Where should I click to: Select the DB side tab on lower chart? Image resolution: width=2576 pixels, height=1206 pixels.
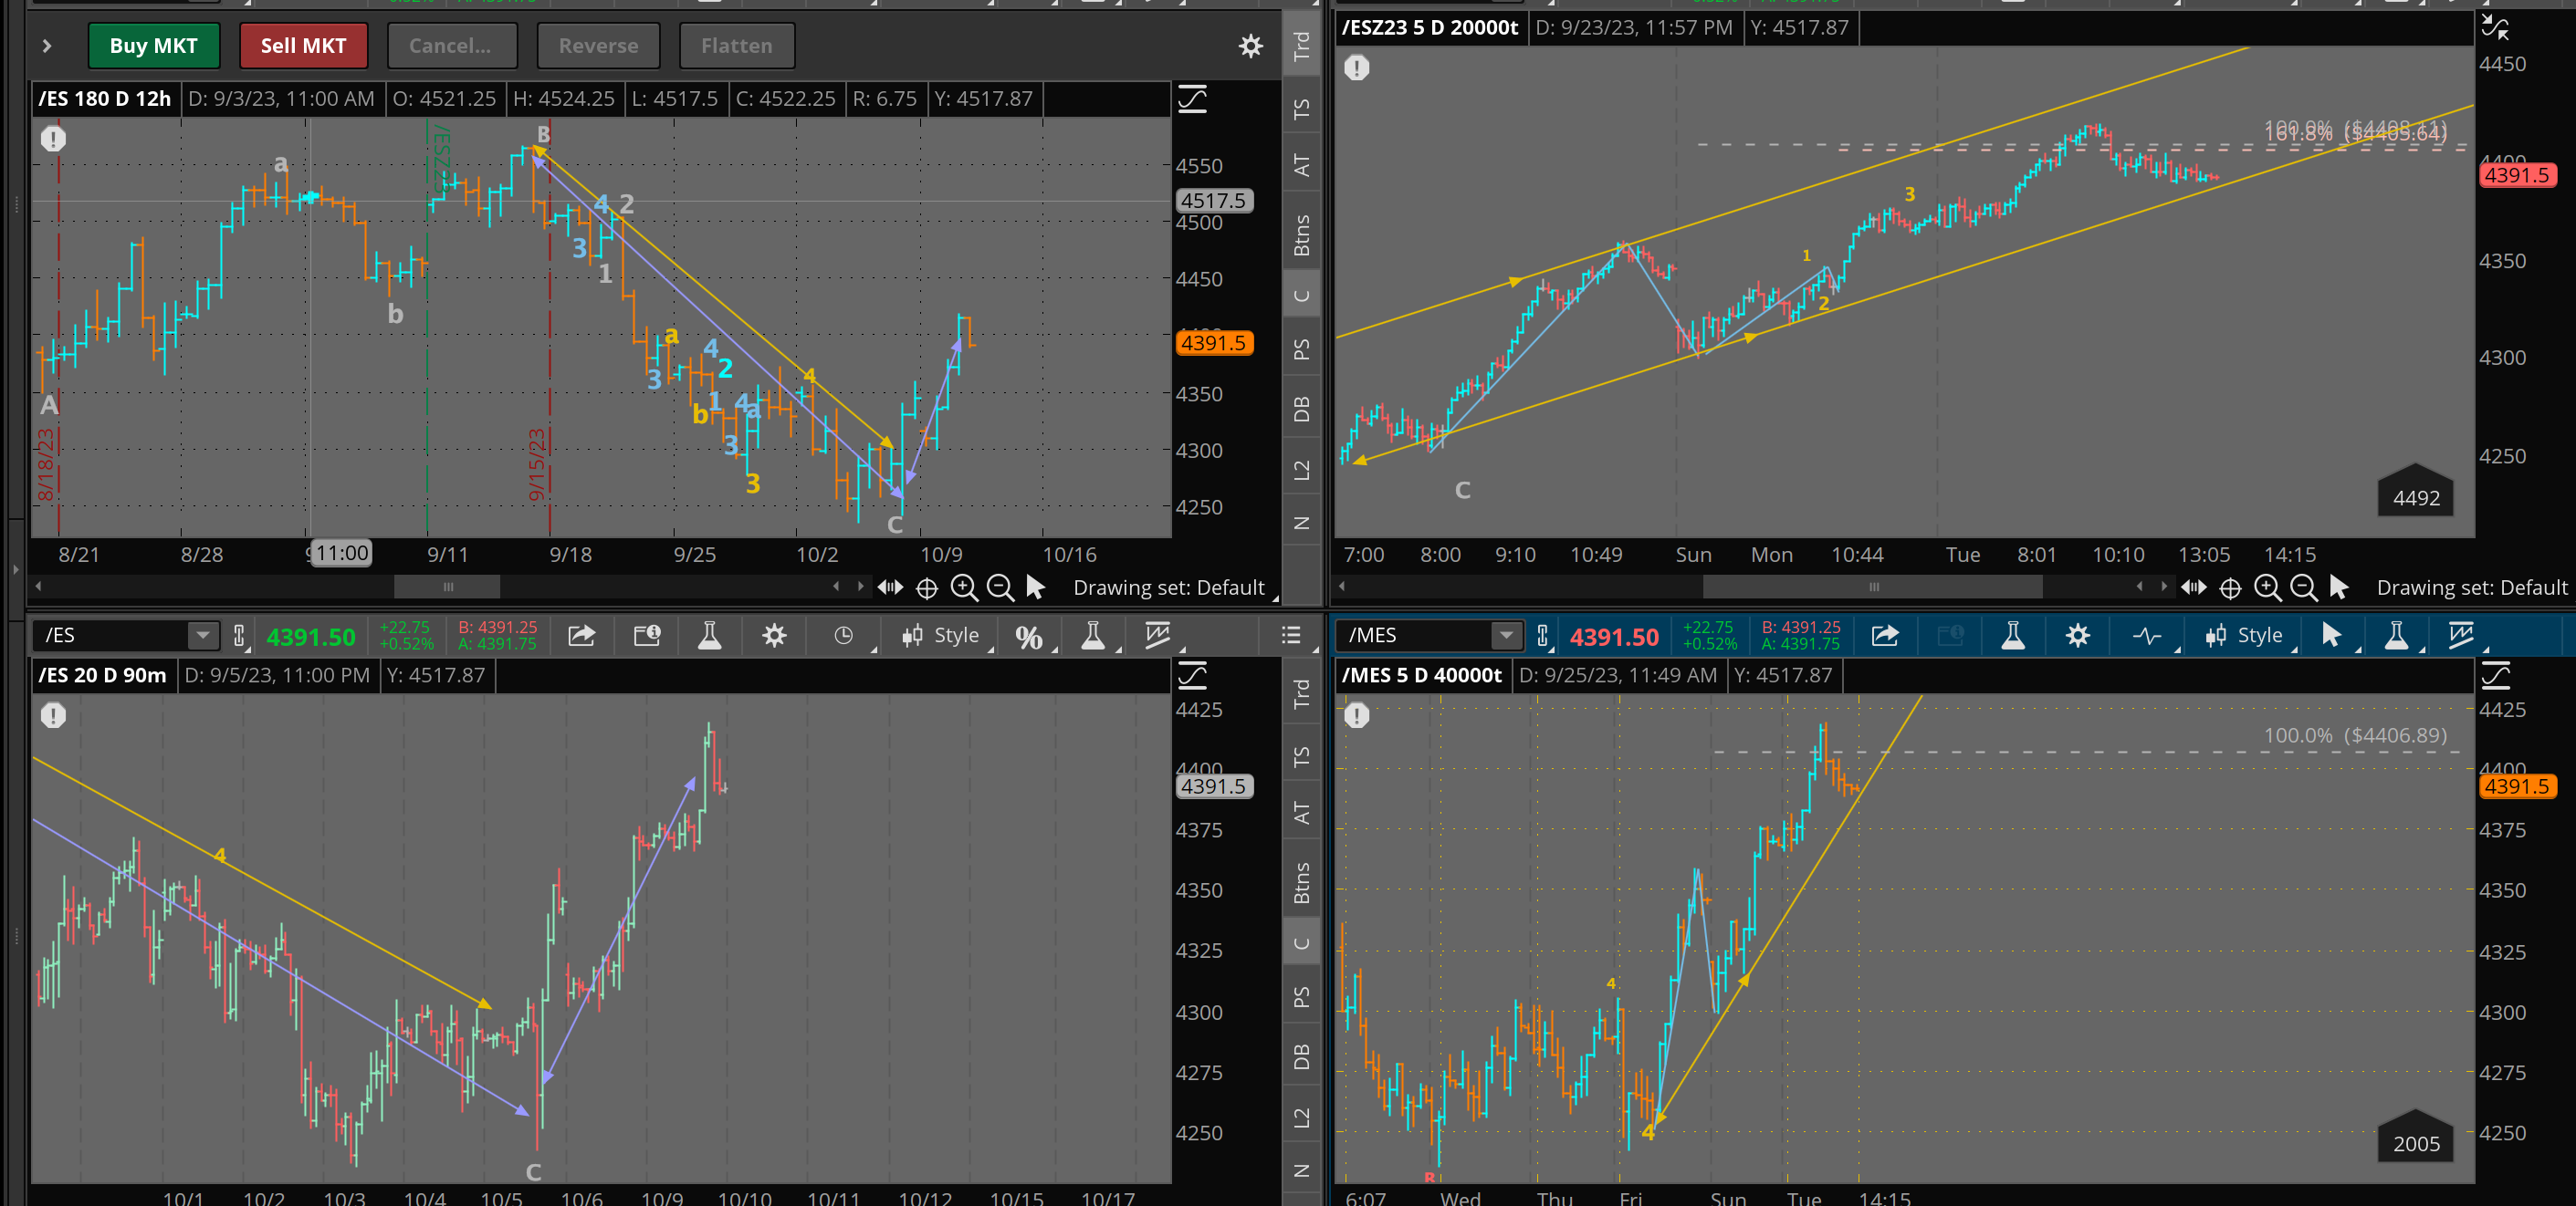(x=1300, y=1057)
